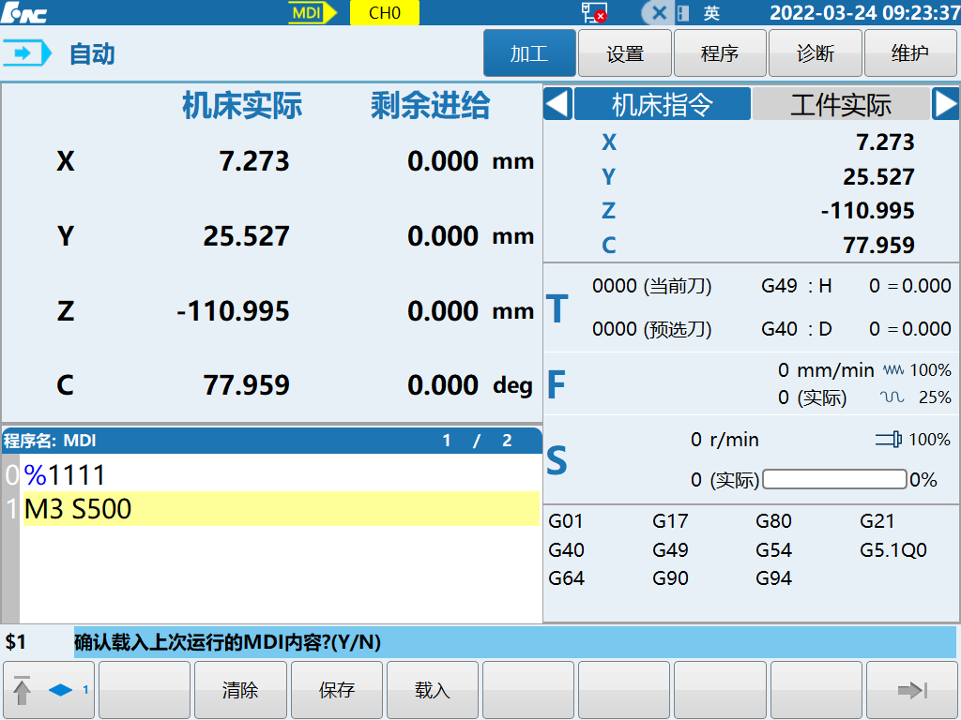Open the 设置 settings menu

coord(624,53)
